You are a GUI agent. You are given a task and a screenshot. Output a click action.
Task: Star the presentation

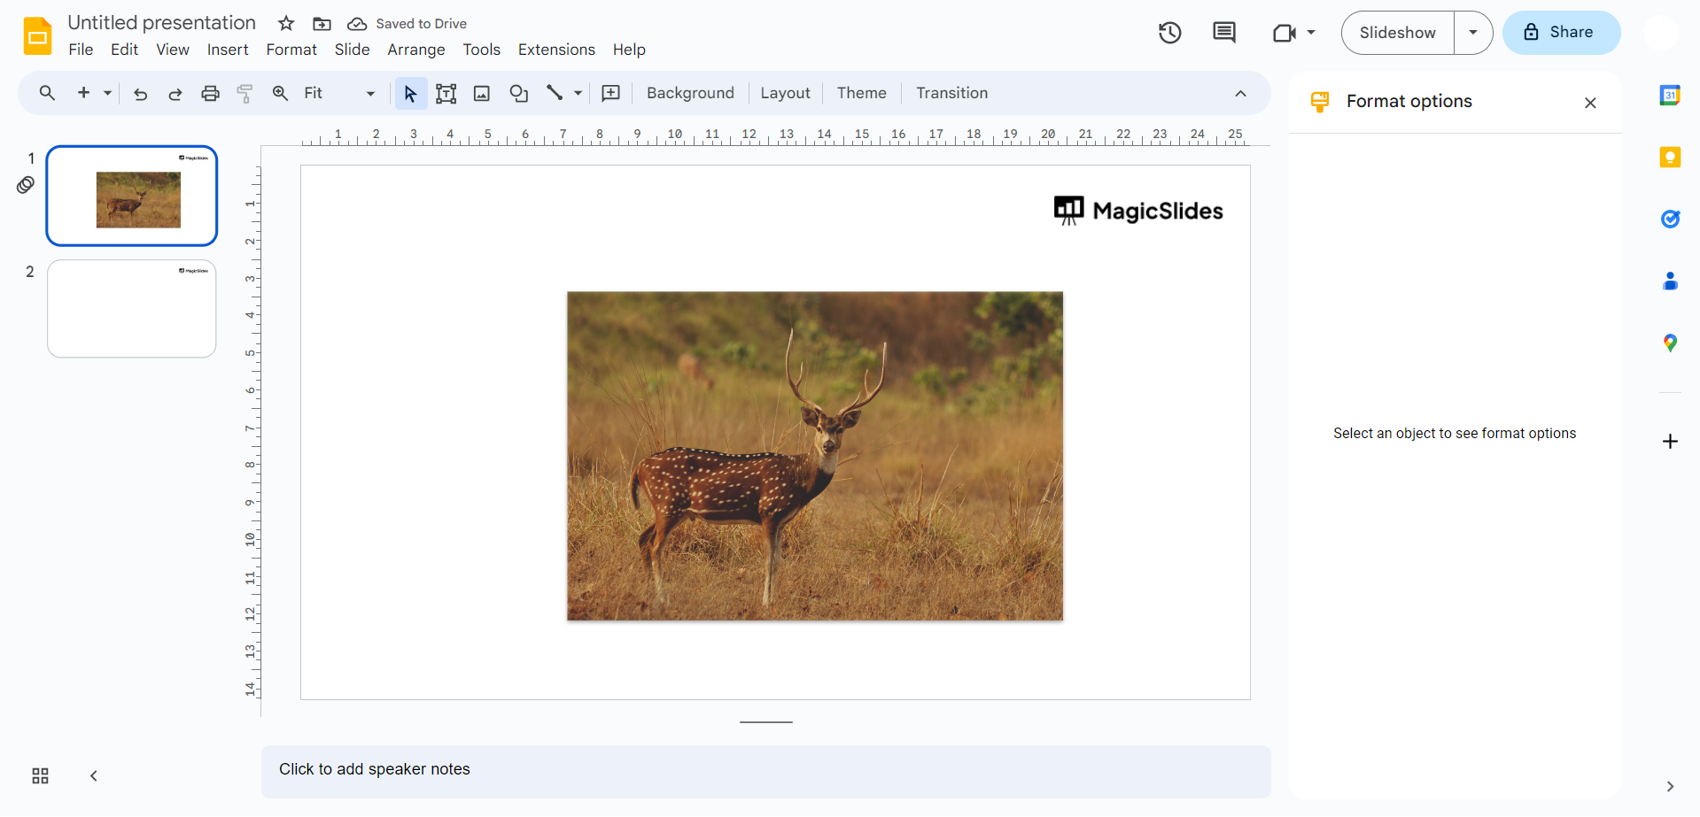click(x=286, y=24)
